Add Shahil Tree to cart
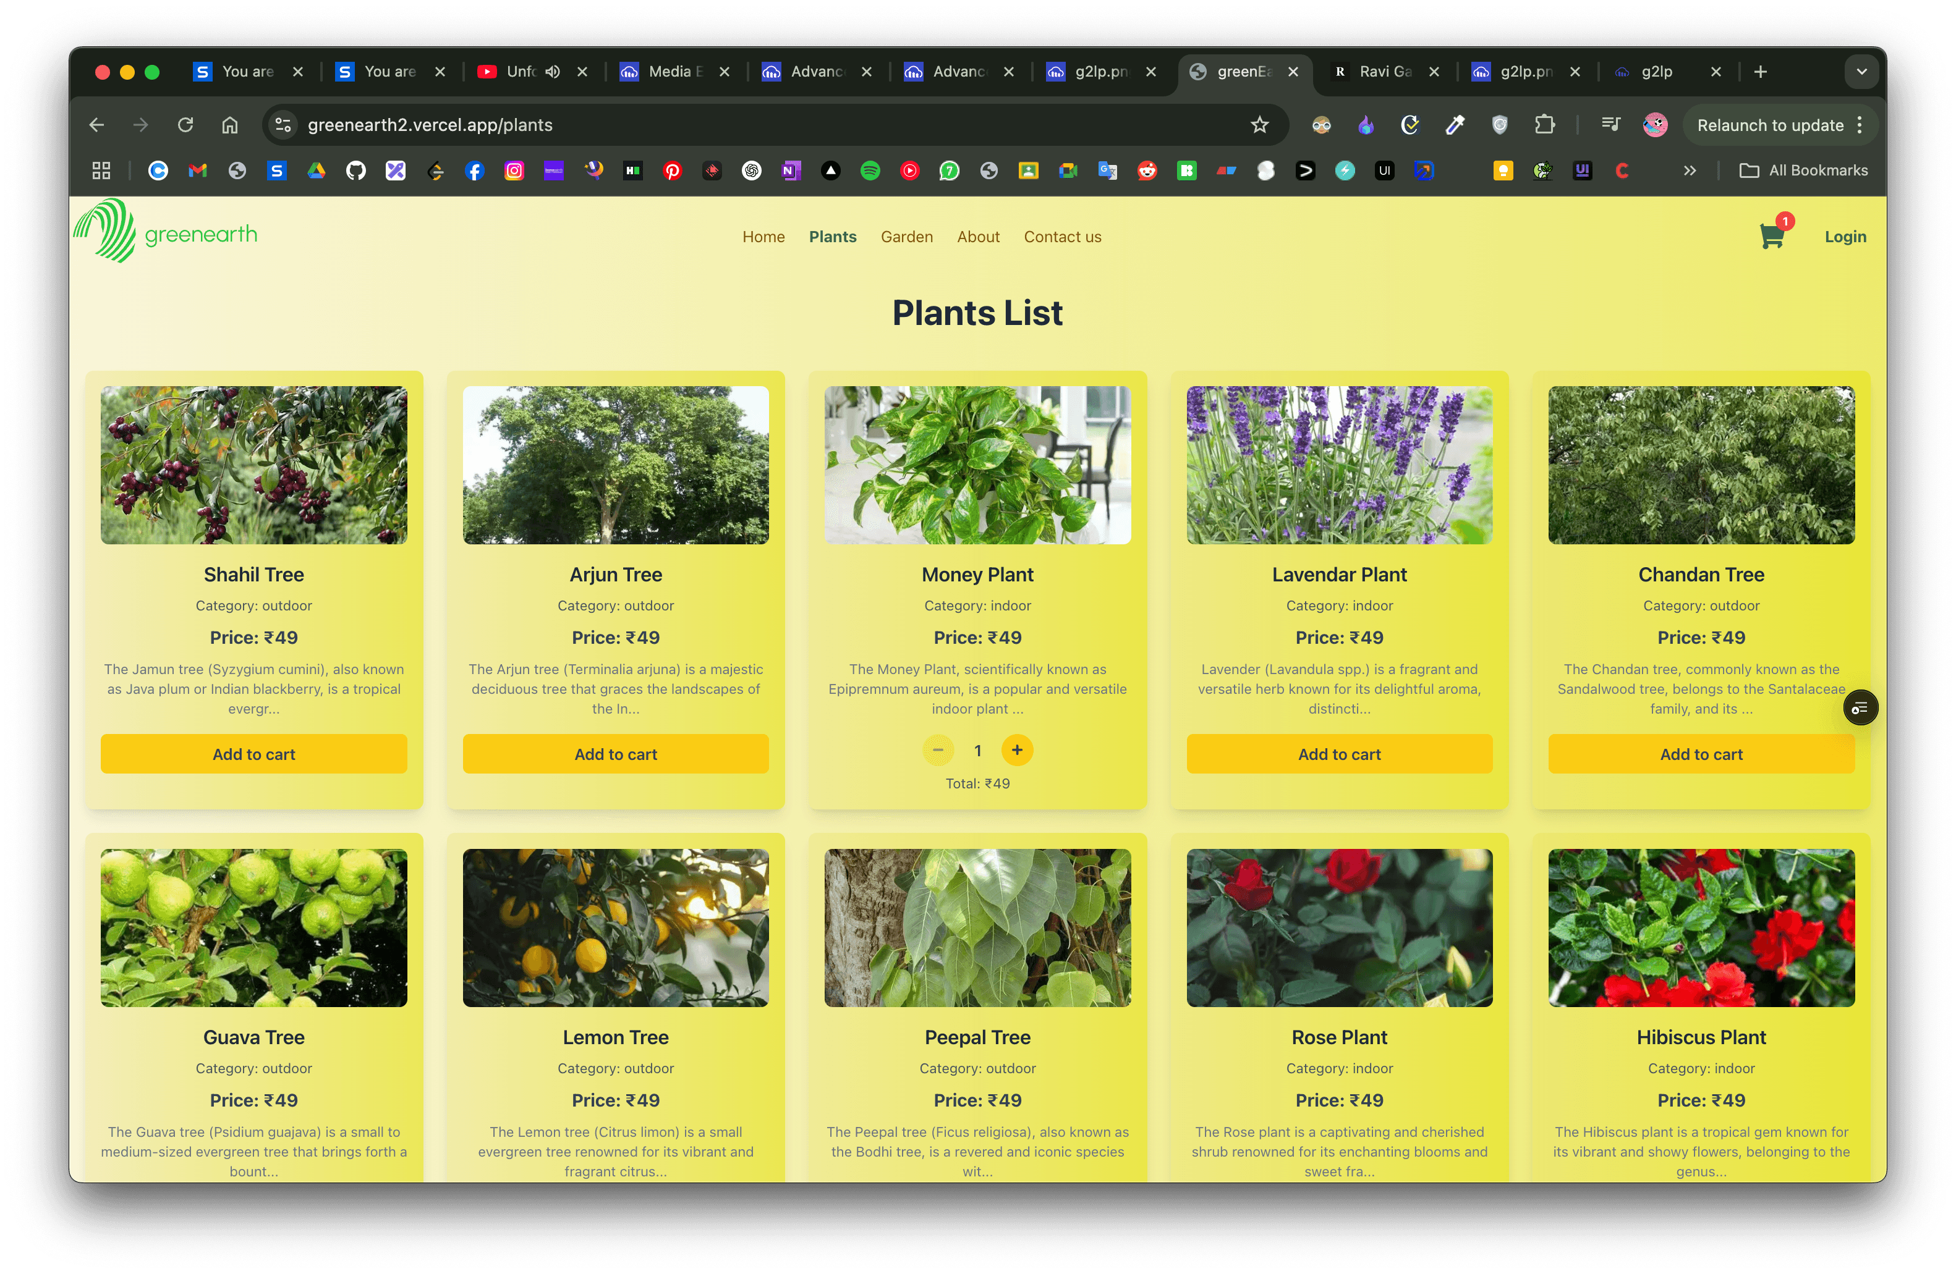The image size is (1956, 1274). coord(253,754)
